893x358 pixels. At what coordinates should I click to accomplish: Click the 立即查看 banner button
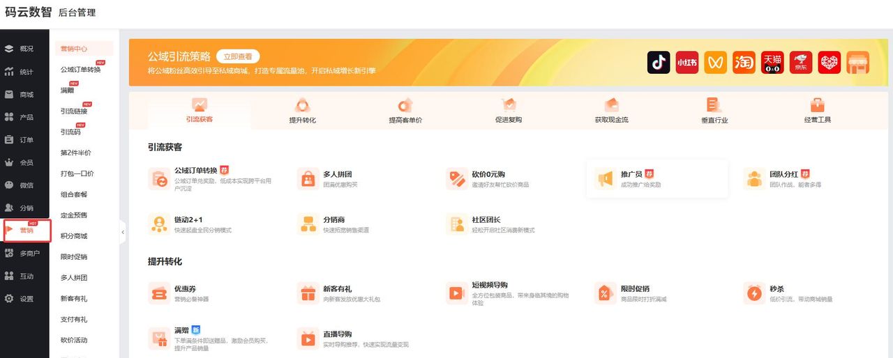[x=238, y=56]
